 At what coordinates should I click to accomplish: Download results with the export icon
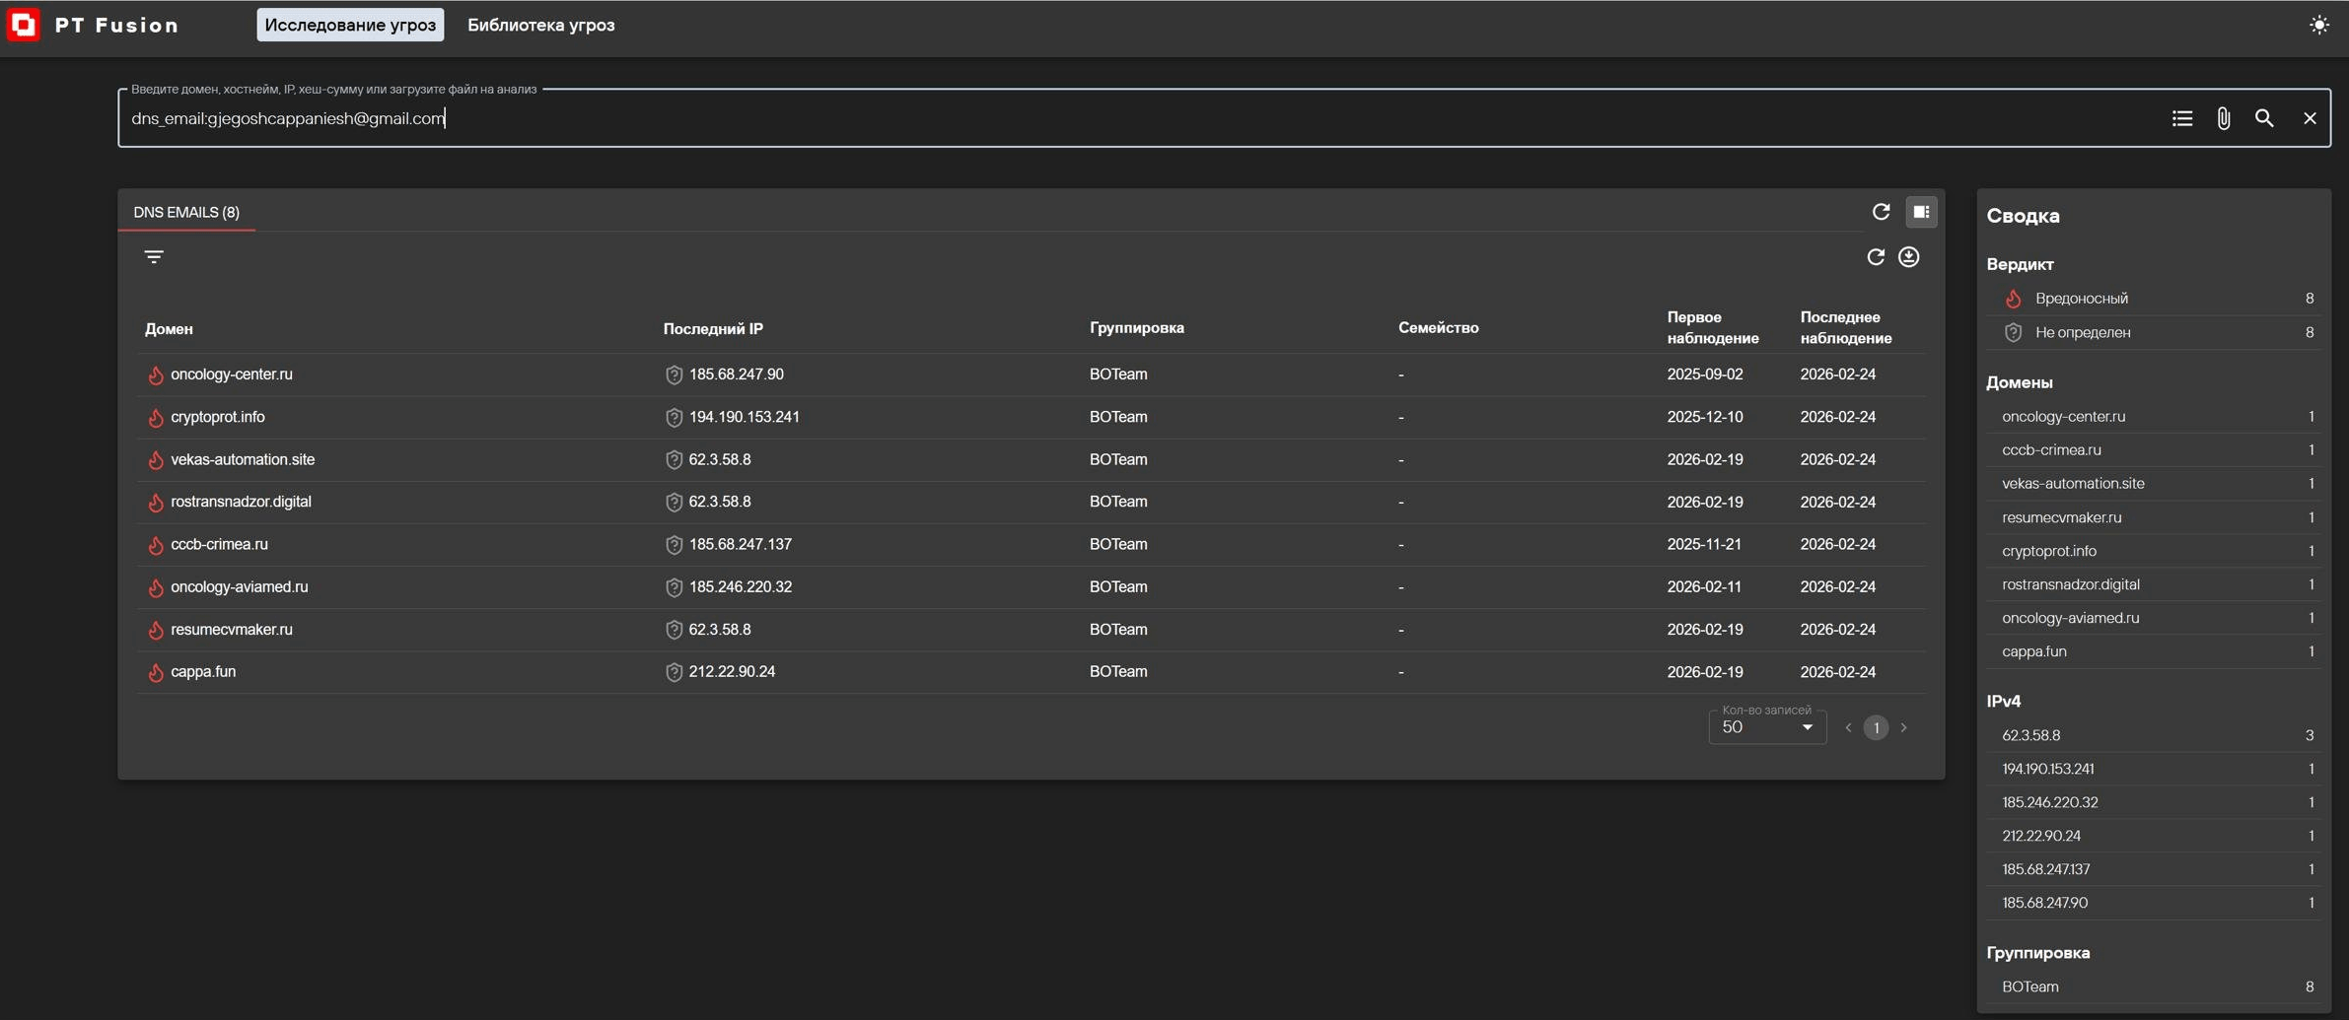coord(1909,257)
